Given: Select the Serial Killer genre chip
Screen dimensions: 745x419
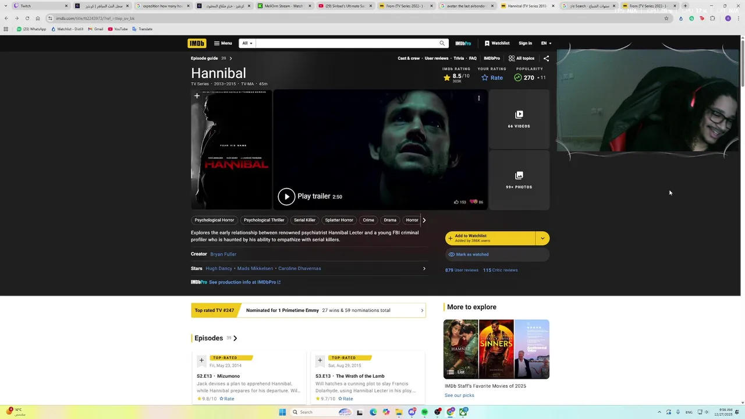Looking at the screenshot, I should point(304,220).
